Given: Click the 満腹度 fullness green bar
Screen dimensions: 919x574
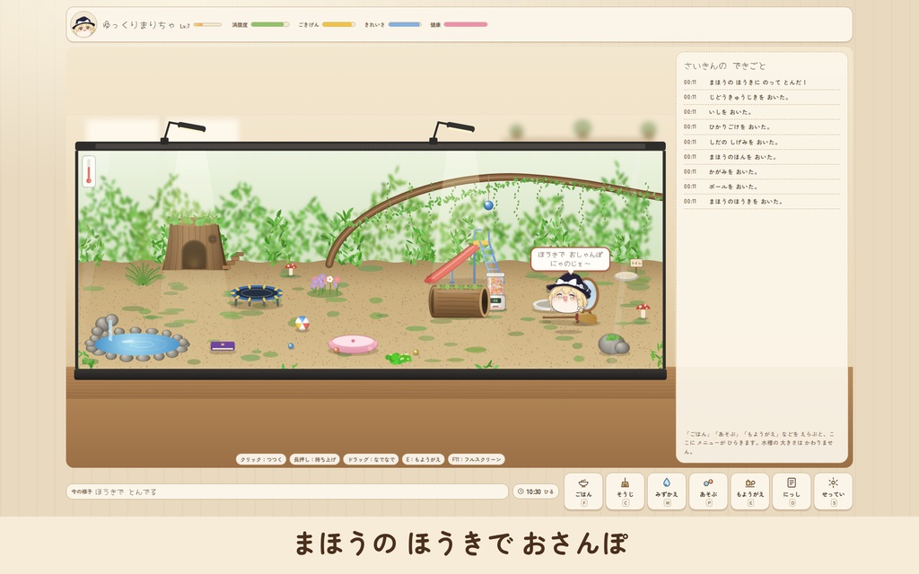Looking at the screenshot, I should click(269, 24).
